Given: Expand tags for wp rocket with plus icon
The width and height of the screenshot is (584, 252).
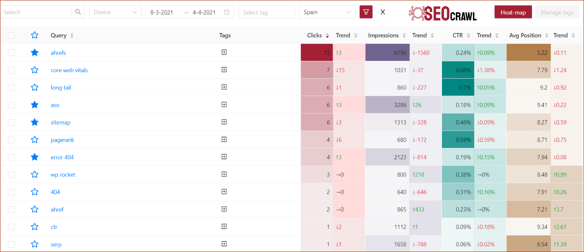Looking at the screenshot, I should tap(224, 174).
